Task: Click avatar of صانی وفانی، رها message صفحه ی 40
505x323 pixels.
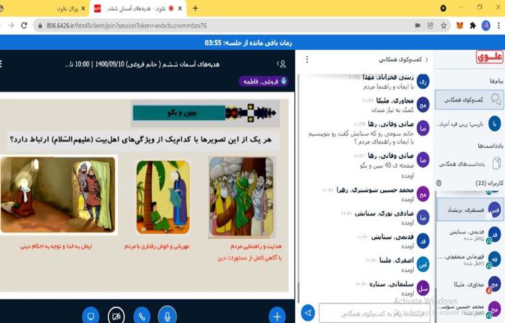Action: (x=423, y=160)
